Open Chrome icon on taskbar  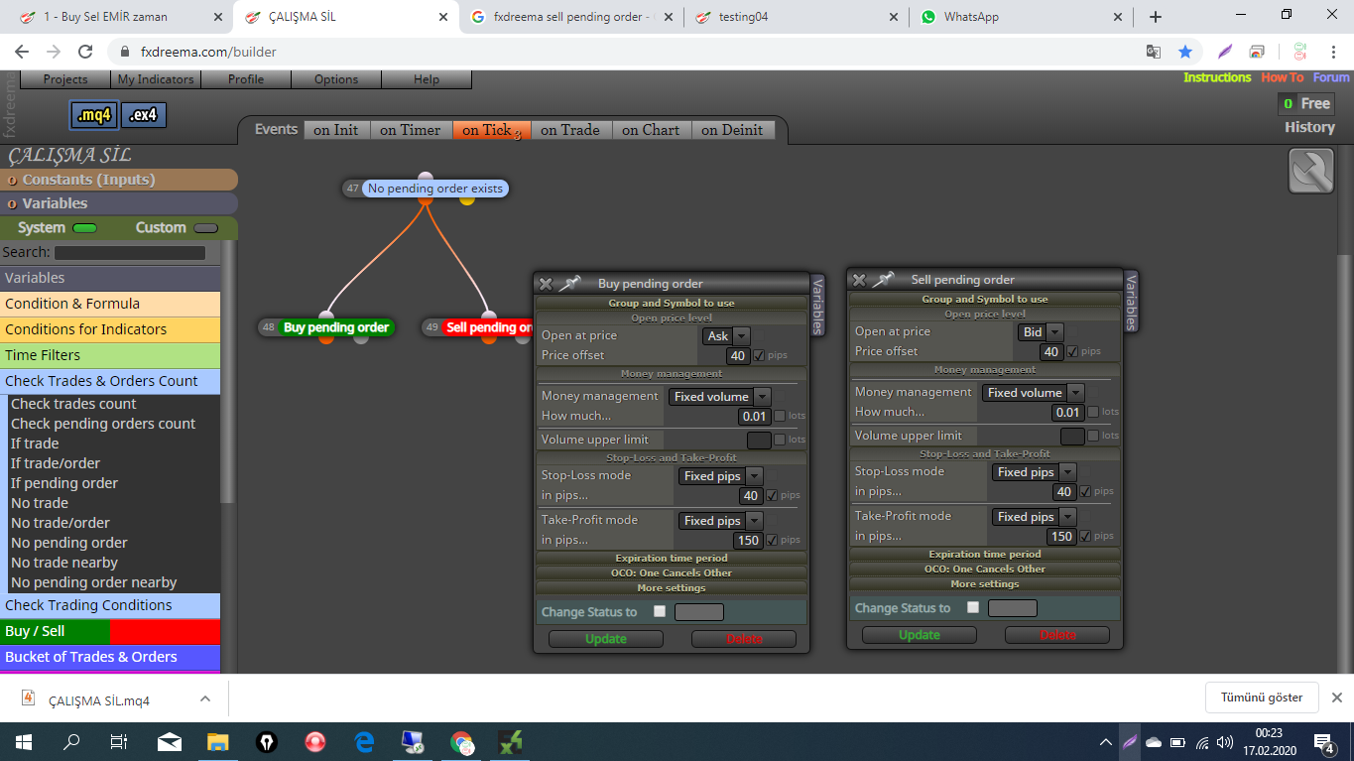[461, 741]
